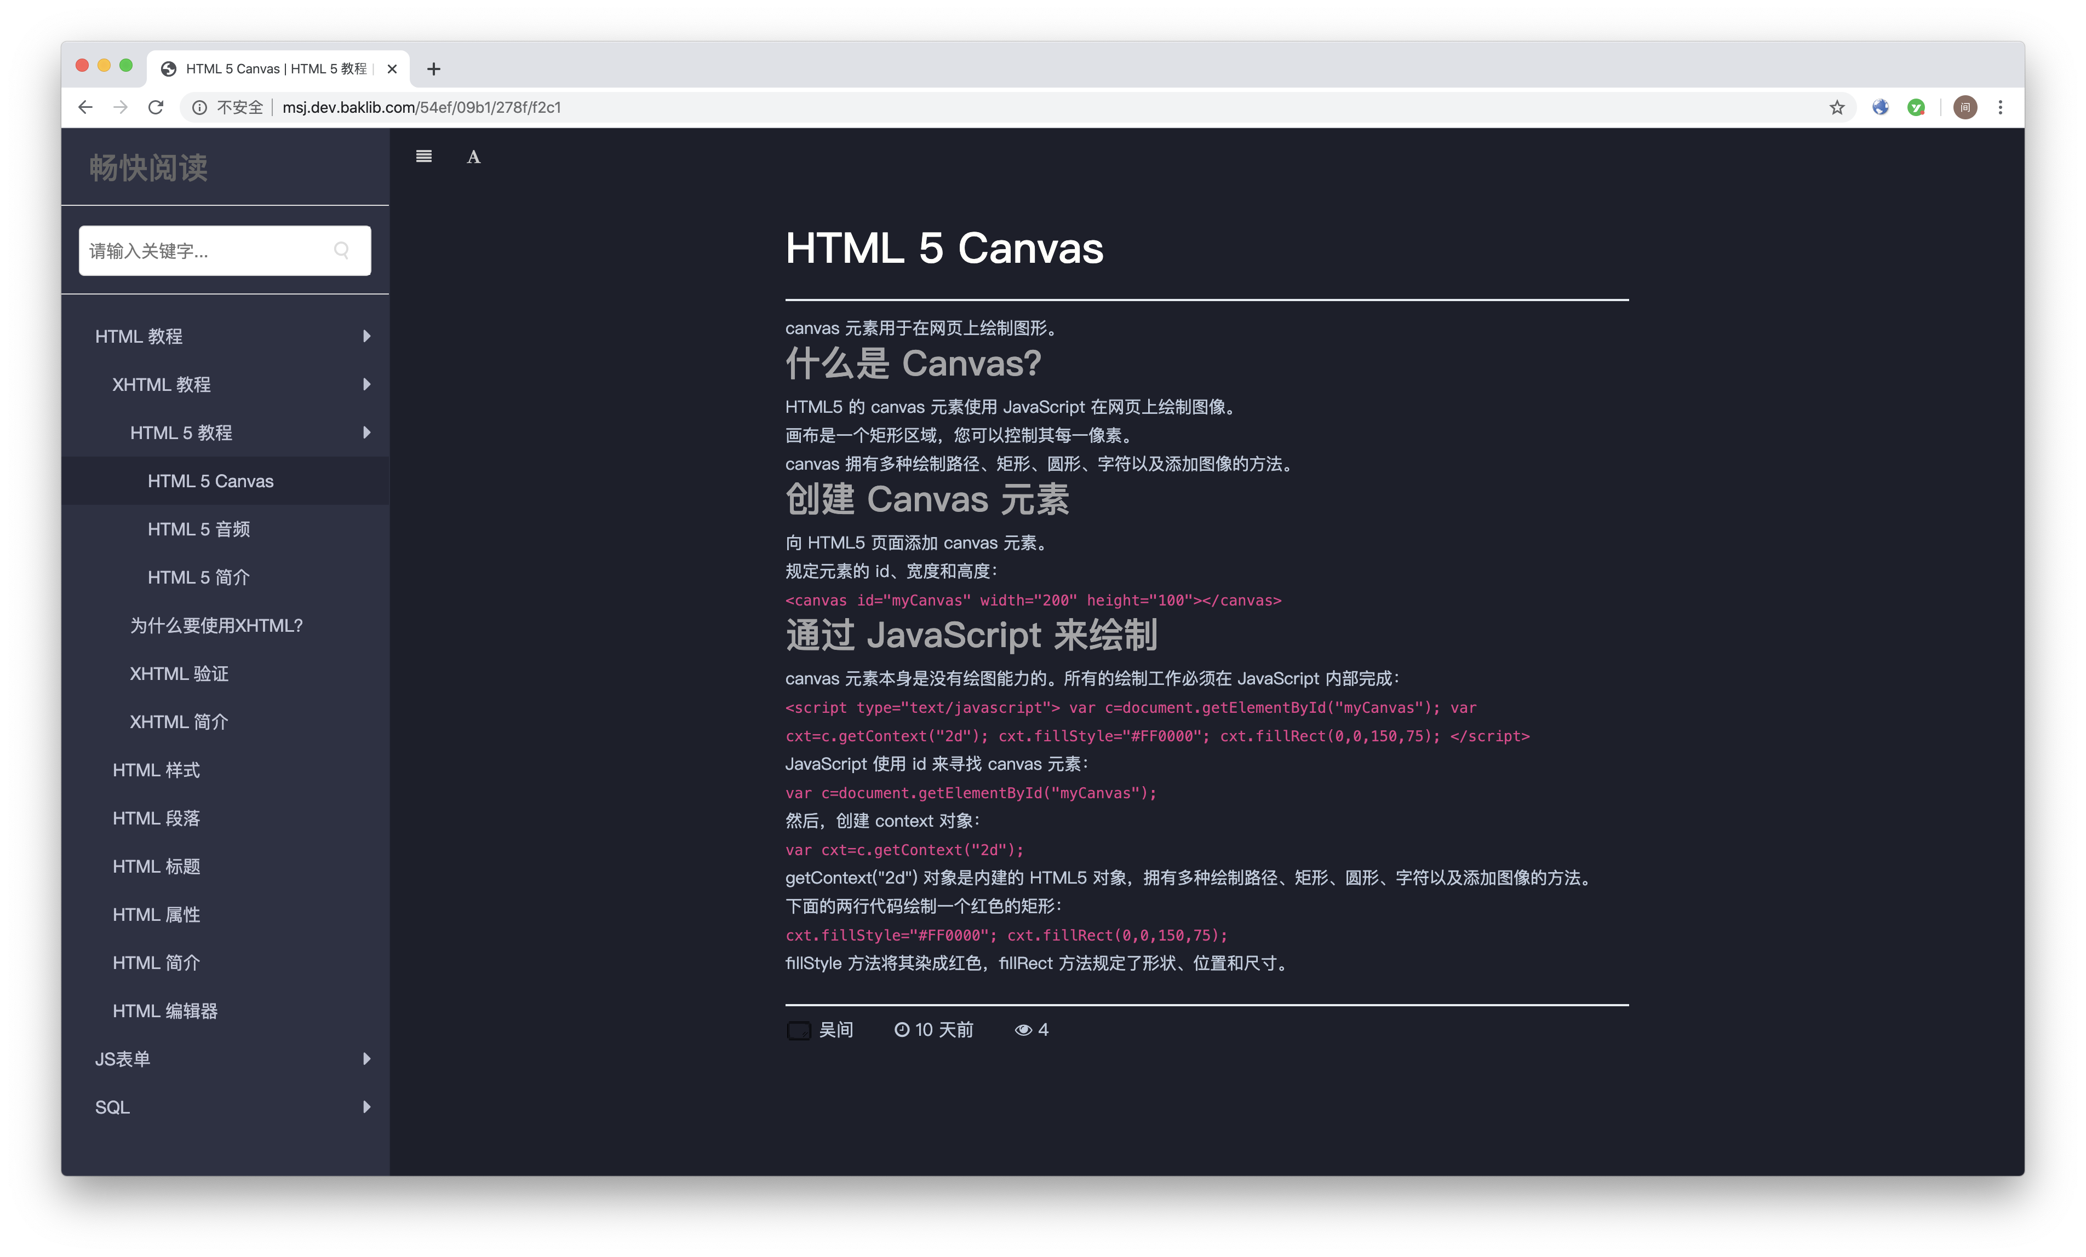Go forward with the browser forward arrow
The image size is (2086, 1257).
coord(120,107)
